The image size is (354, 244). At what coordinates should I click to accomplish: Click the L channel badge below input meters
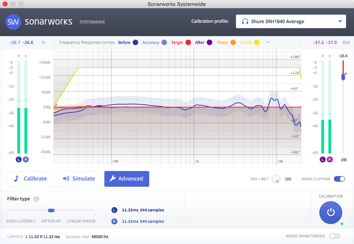tap(18, 160)
